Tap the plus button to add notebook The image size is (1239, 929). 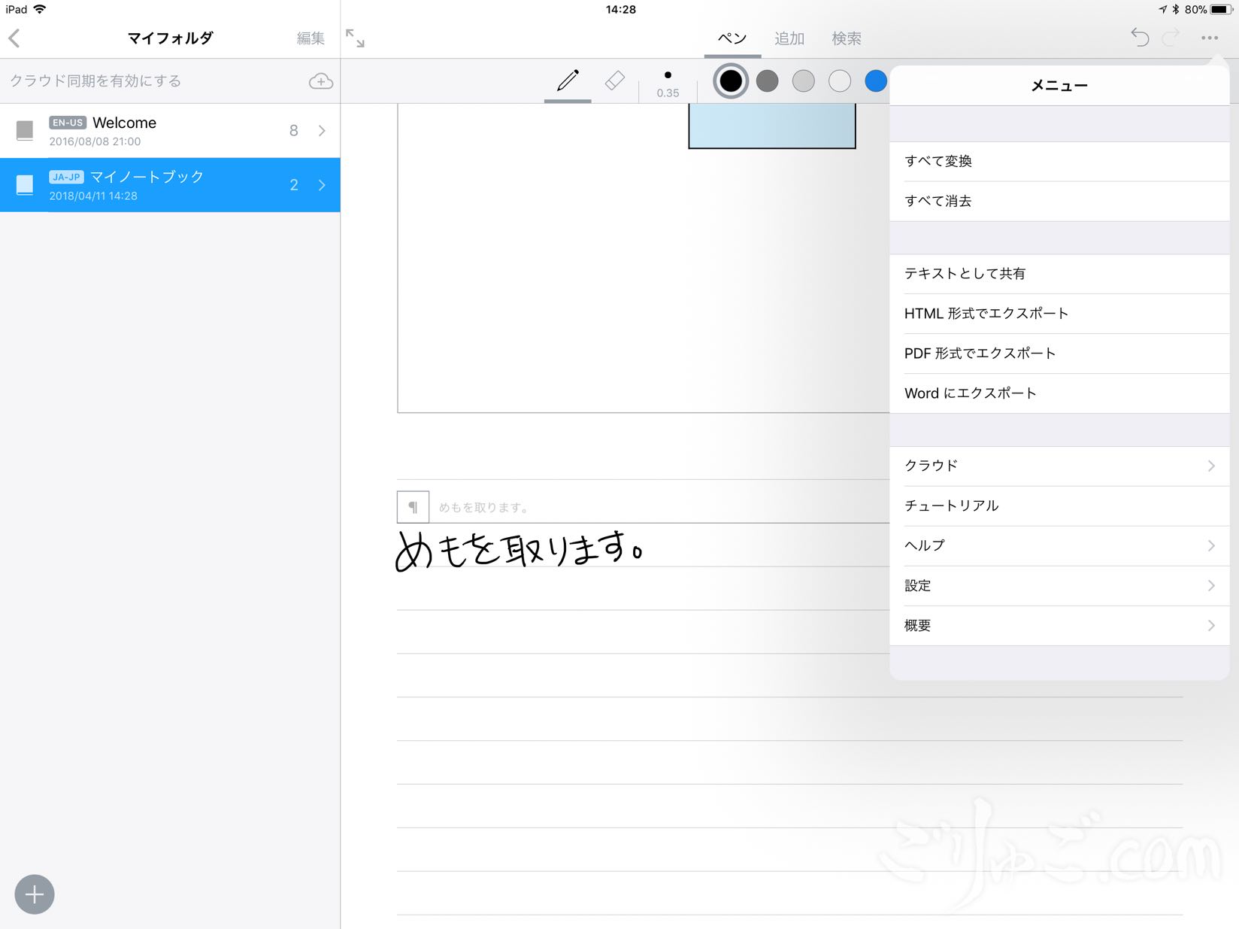click(x=35, y=894)
